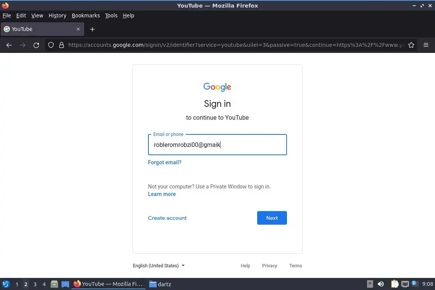Show desktop from the taskbar icon

click(65, 284)
